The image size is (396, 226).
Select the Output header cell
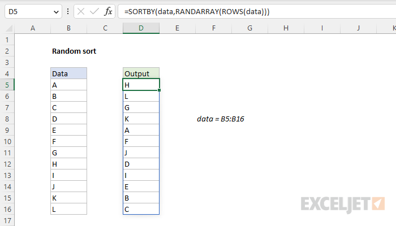[141, 73]
